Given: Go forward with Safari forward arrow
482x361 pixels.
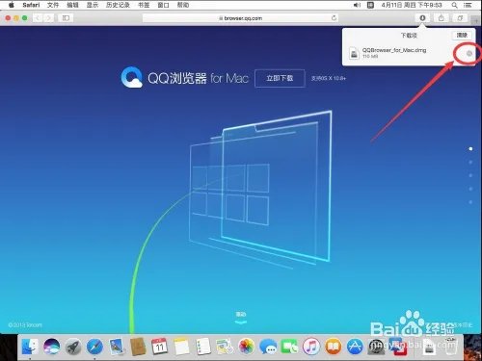Looking at the screenshot, I should [x=48, y=18].
